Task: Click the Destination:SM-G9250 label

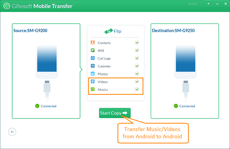Action: tap(173, 31)
